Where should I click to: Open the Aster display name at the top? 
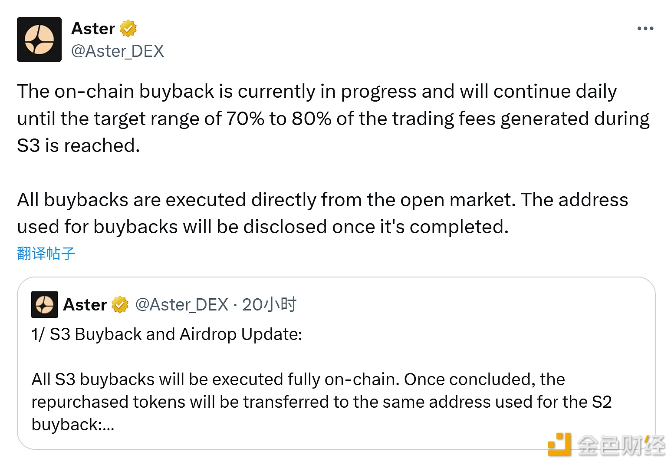93,29
